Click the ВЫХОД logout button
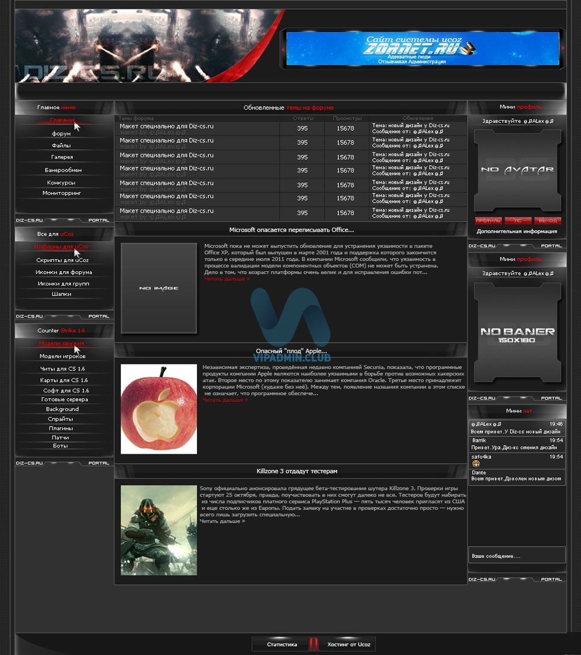Viewport: 581px width, 655px height. point(548,221)
